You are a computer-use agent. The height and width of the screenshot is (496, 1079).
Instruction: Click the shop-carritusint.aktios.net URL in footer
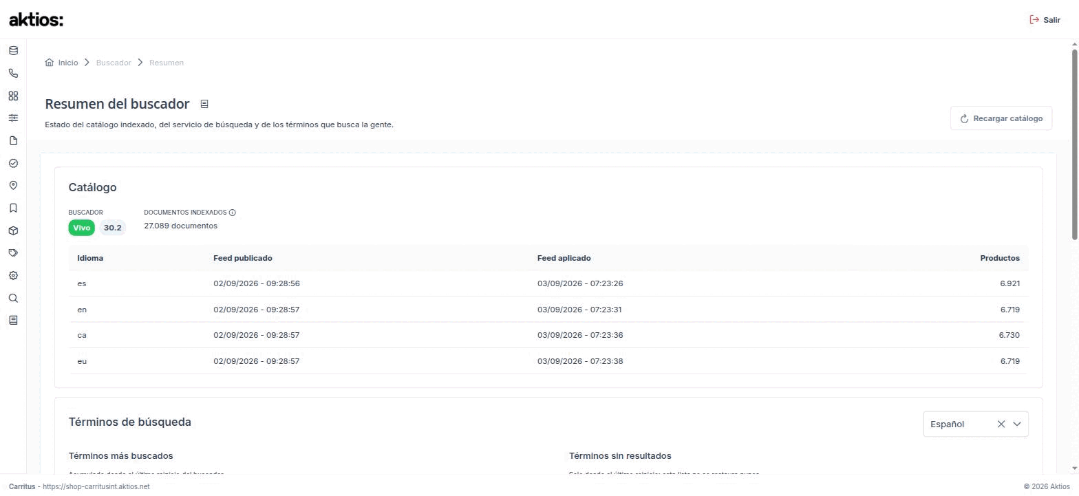pos(96,486)
